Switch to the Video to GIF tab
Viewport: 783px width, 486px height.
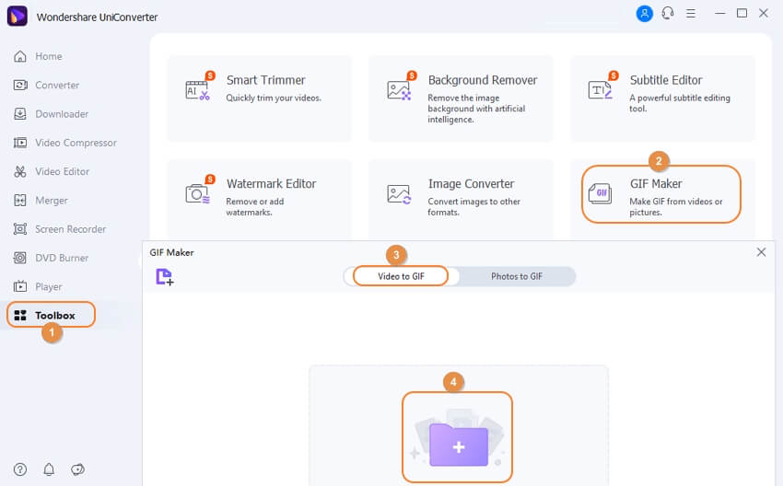coord(401,276)
